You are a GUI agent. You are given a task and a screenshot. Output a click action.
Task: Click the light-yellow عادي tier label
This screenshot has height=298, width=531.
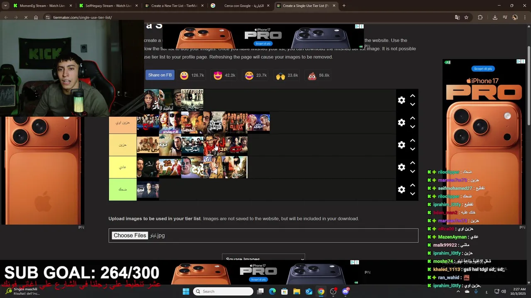[122, 167]
